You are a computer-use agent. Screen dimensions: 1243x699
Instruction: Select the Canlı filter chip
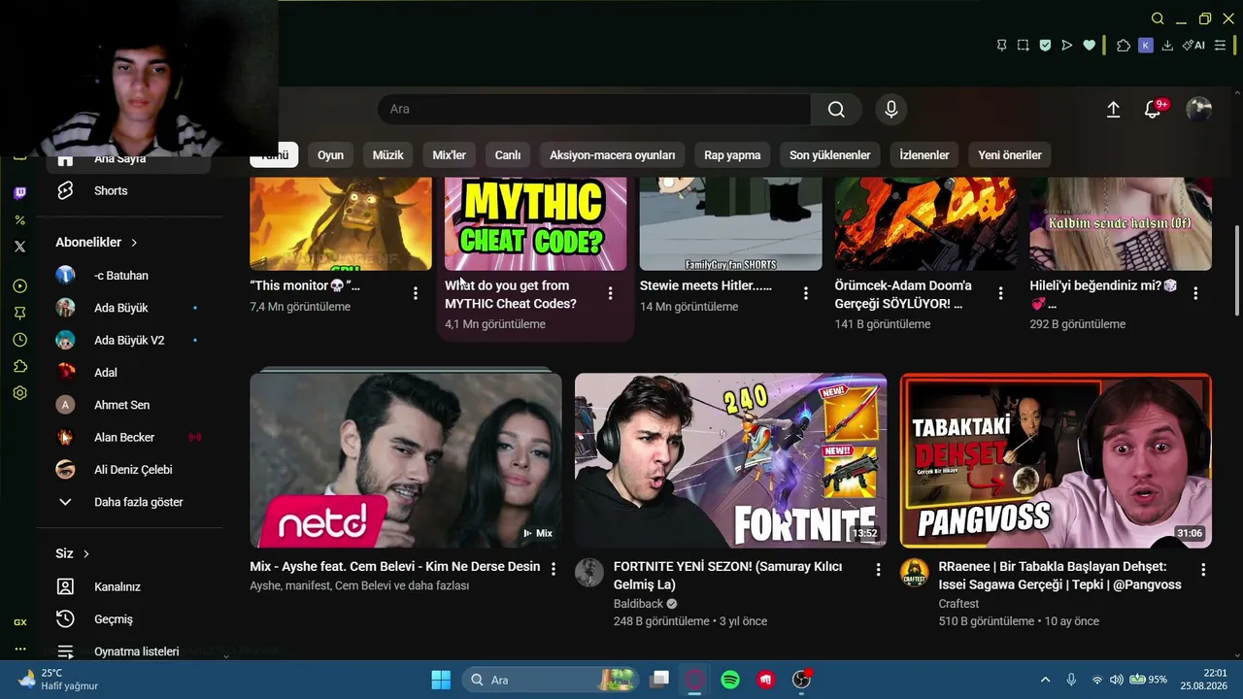508,155
